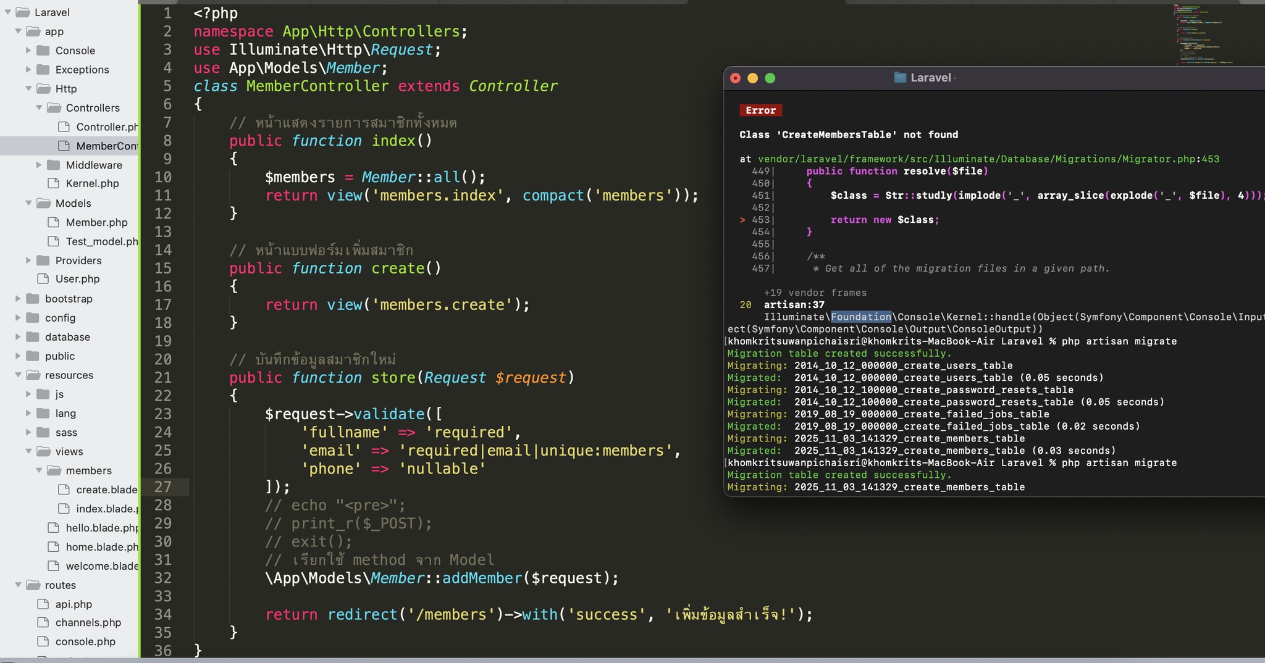Click 'artisan:37' text in terminal
Viewport: 1265px width, 663px height.
click(x=794, y=305)
